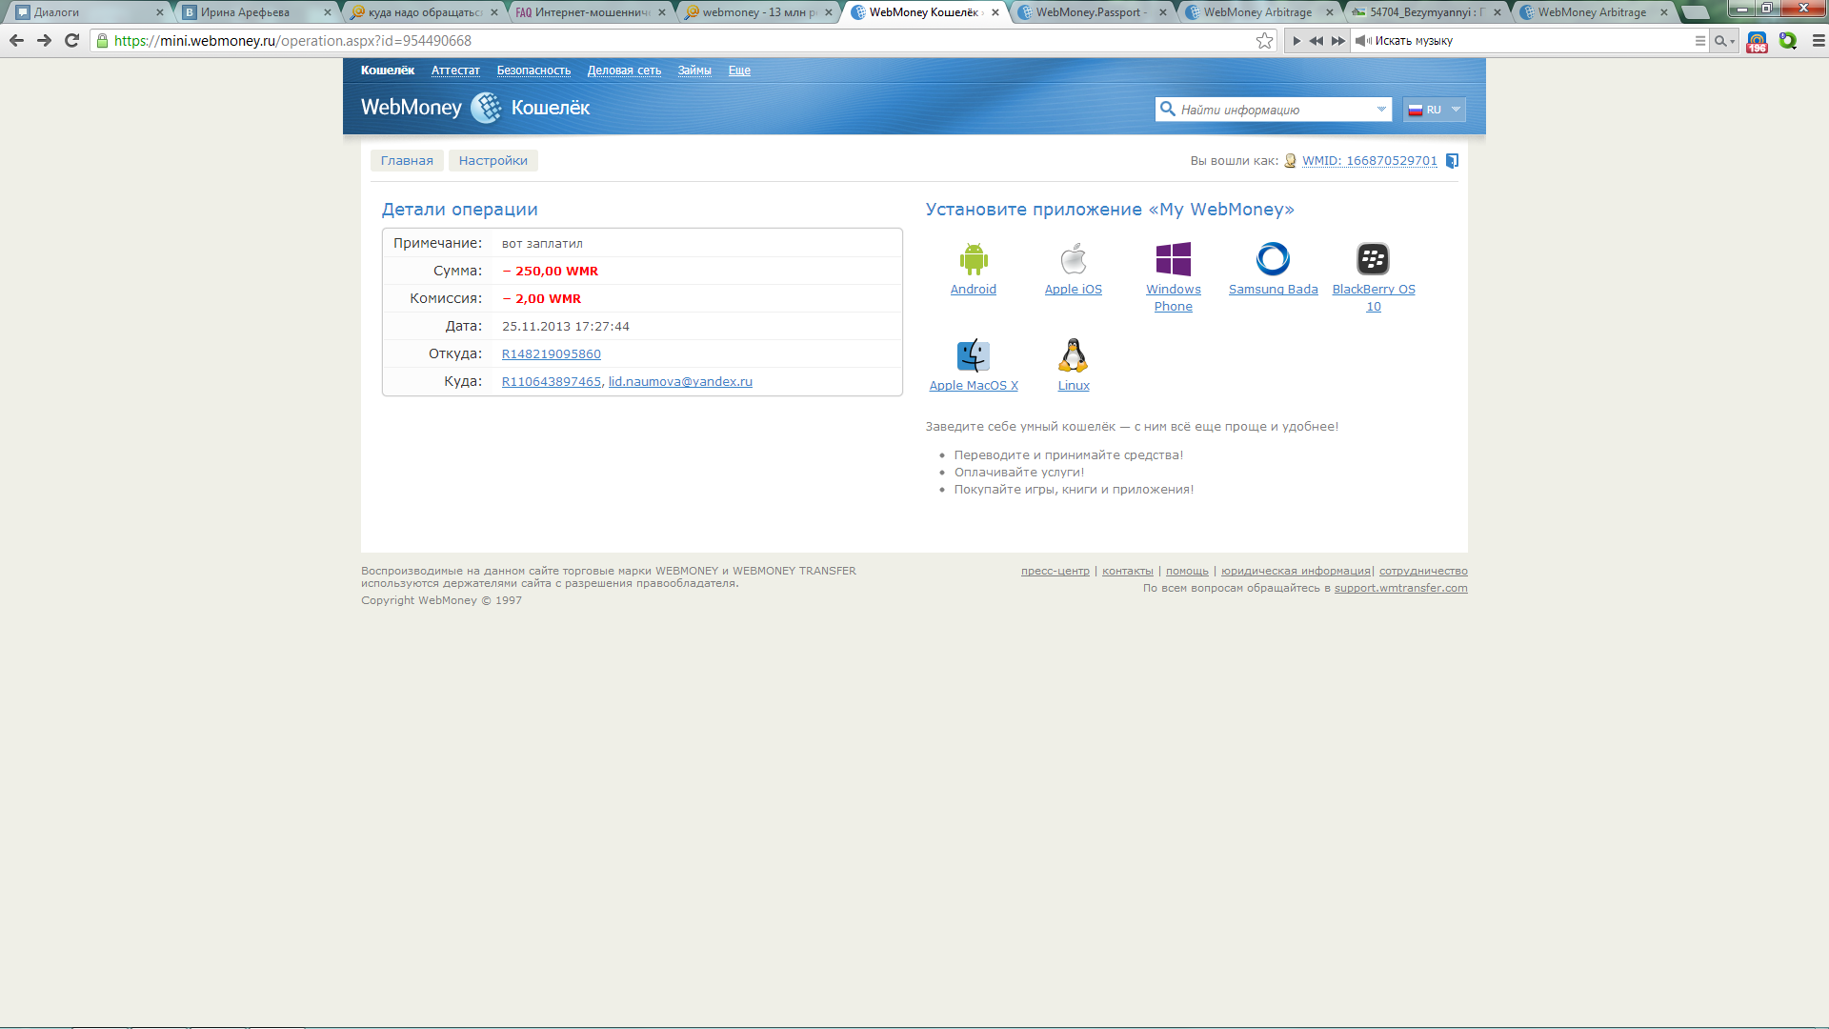Switch to WebMoney.Passport browser tab

(x=1092, y=12)
